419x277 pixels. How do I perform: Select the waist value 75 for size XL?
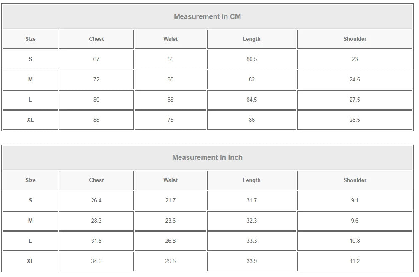coord(171,120)
